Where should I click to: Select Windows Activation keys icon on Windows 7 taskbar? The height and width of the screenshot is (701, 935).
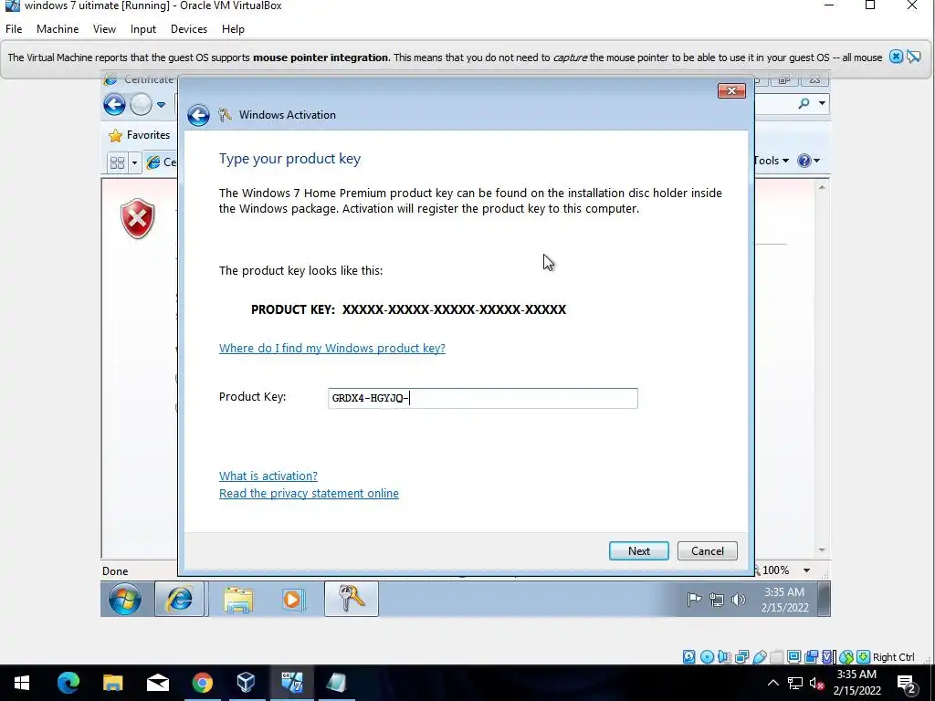coord(352,599)
